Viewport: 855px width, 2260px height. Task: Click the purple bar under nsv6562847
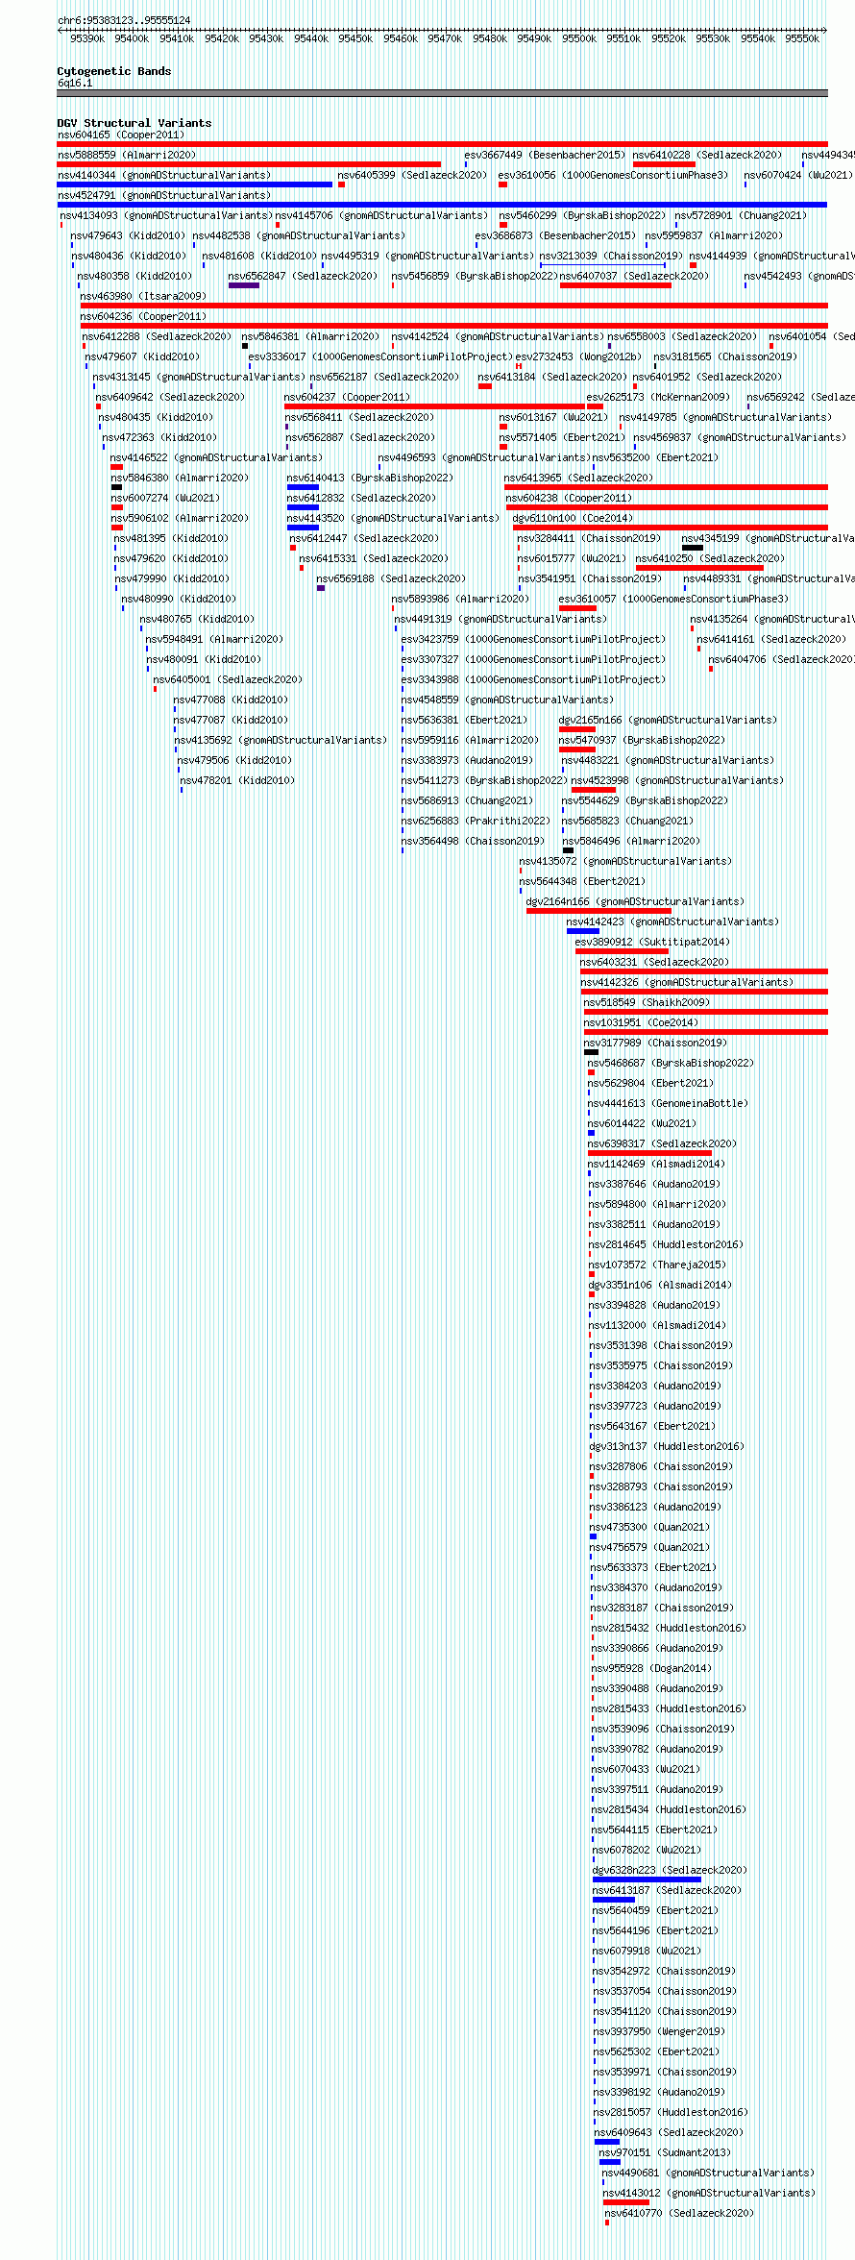244,285
